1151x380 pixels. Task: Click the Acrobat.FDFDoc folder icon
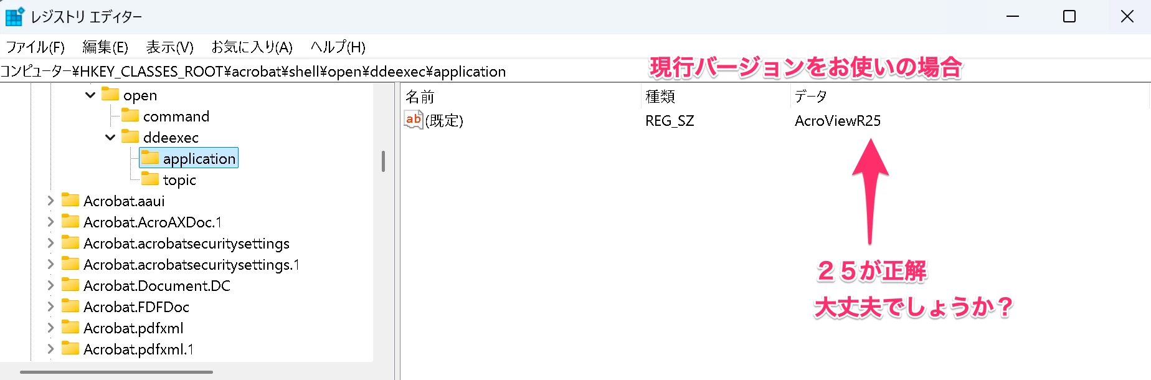(70, 306)
